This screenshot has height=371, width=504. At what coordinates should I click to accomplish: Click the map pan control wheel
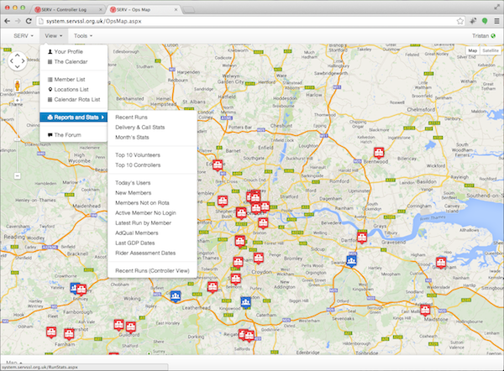(x=17, y=61)
